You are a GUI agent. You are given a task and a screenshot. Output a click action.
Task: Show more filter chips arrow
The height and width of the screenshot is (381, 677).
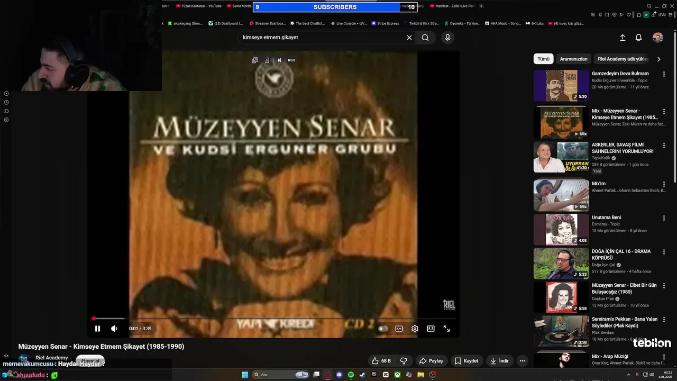pyautogui.click(x=658, y=59)
